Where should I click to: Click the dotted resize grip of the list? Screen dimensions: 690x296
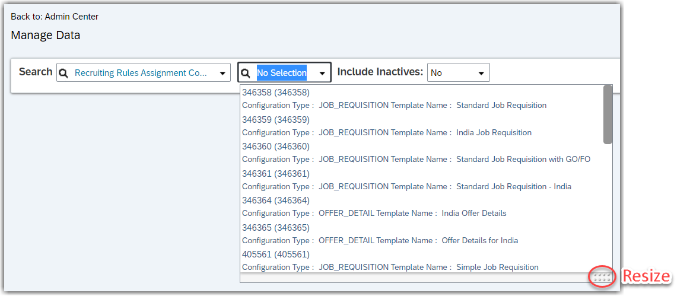(x=602, y=277)
